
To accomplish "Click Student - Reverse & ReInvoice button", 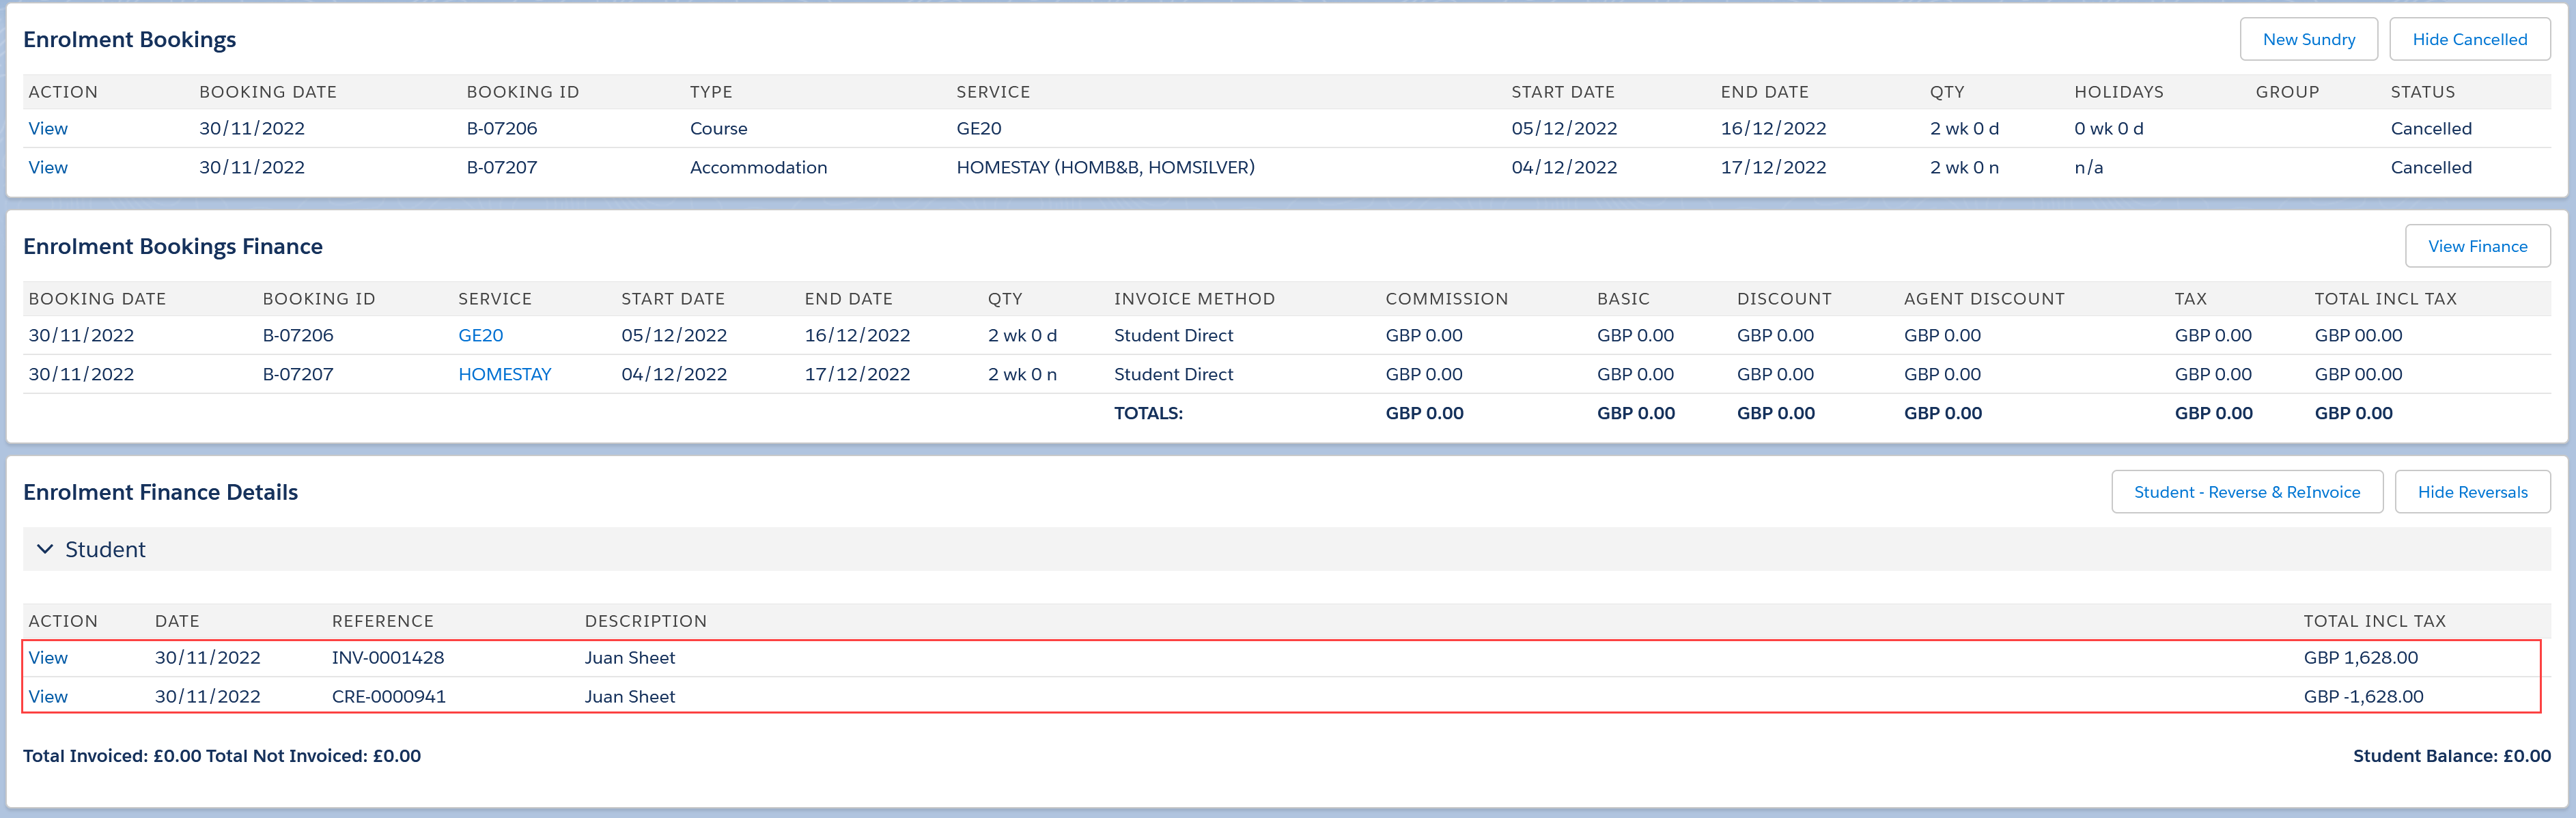I will click(2246, 492).
